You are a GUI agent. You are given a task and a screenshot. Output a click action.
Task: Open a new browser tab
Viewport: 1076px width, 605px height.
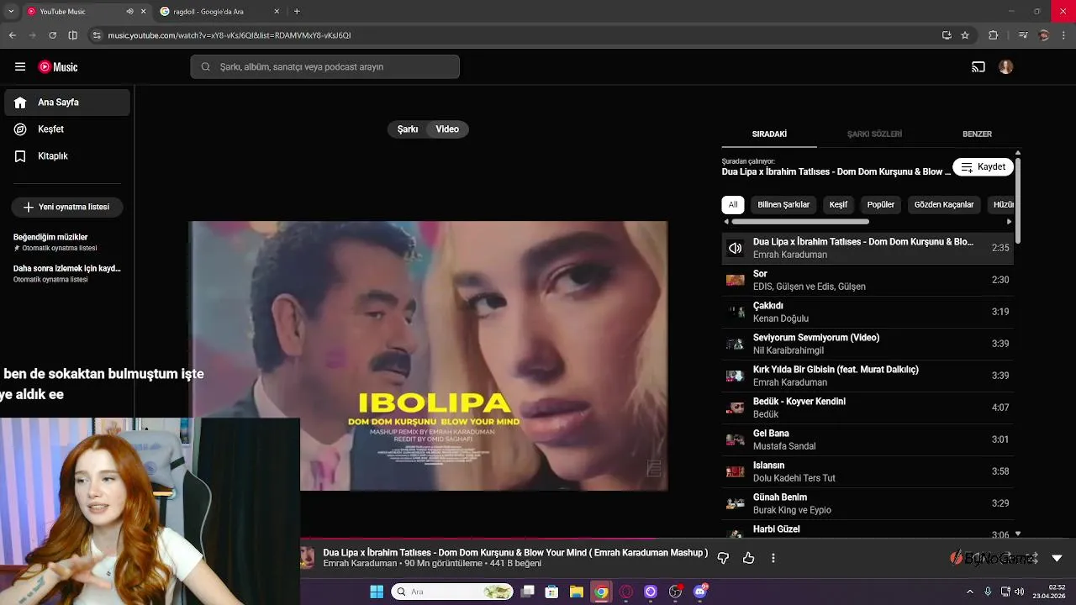297,12
